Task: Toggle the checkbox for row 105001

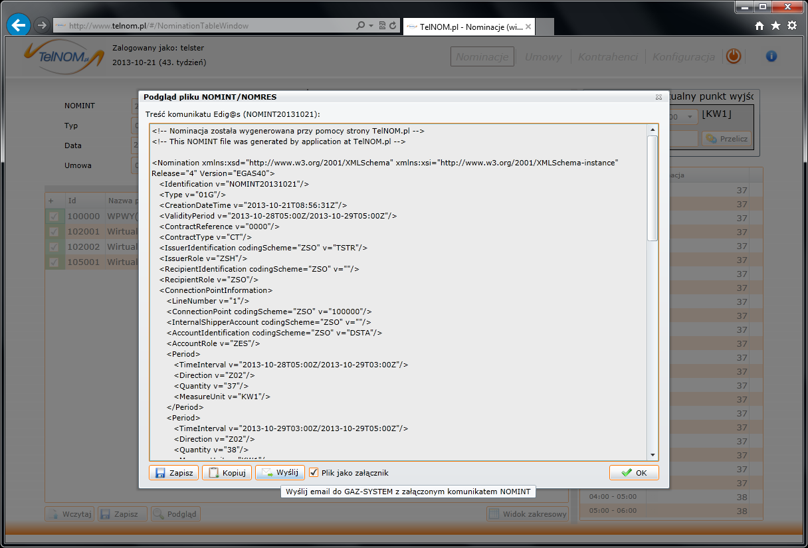Action: pos(54,262)
